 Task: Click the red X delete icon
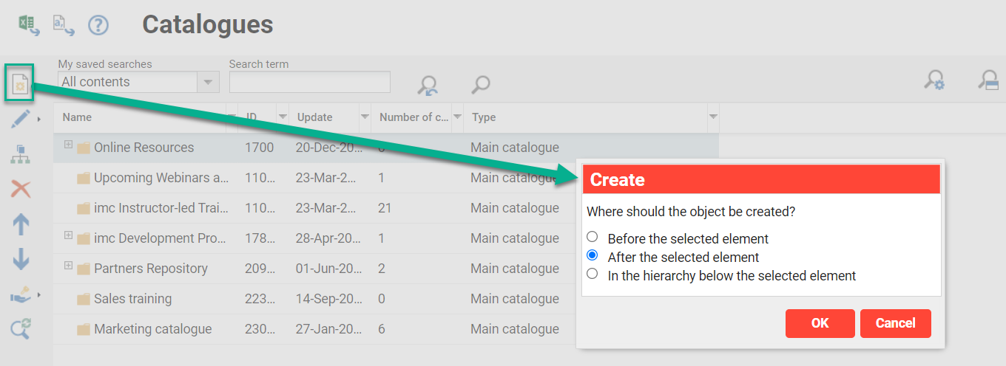(x=21, y=190)
